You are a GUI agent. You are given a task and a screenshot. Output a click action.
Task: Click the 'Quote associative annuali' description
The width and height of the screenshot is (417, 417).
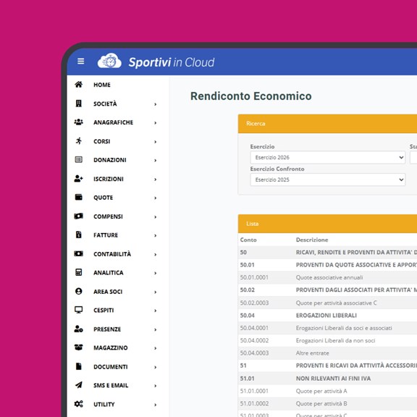329,277
